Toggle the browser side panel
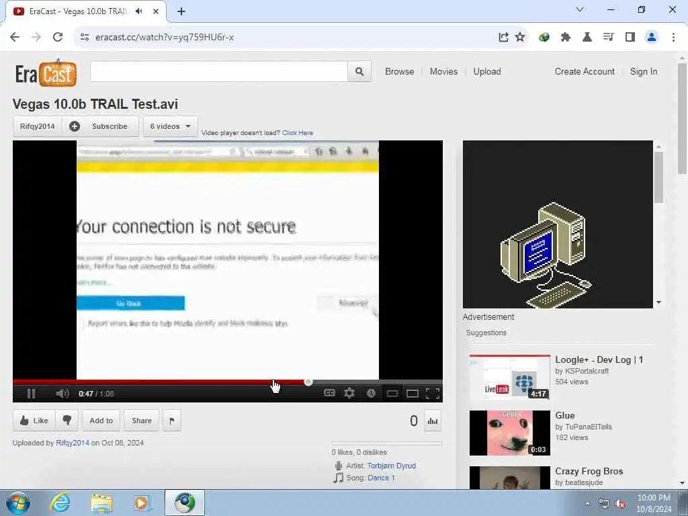This screenshot has height=516, width=688. pyautogui.click(x=630, y=38)
